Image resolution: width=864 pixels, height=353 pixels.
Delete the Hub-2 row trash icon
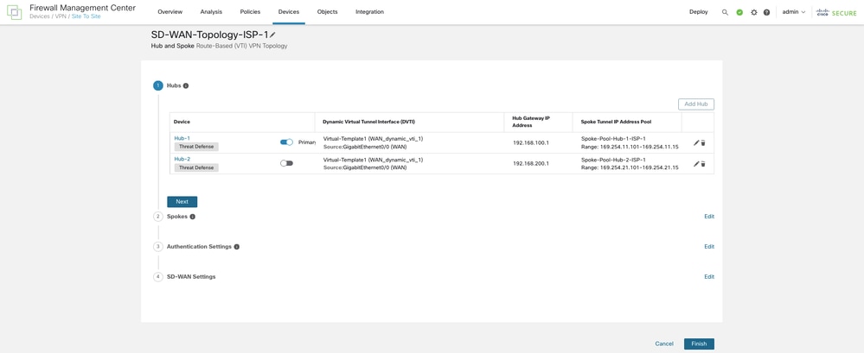pos(703,164)
